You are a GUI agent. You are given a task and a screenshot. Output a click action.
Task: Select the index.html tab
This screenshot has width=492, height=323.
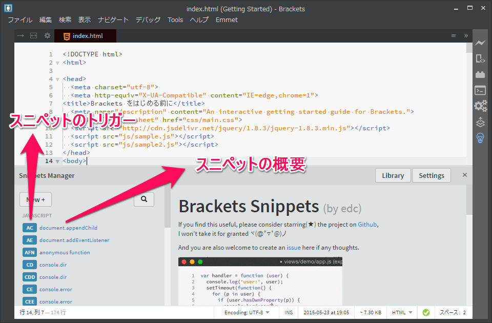click(86, 36)
